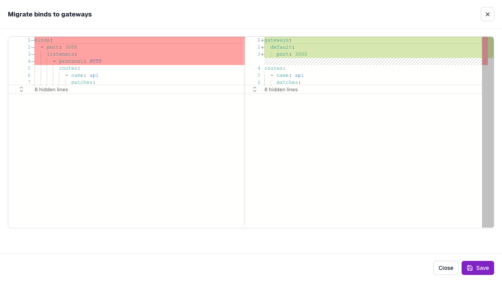
Task: Click 'matches:' in the left pane
Action: coord(83,82)
